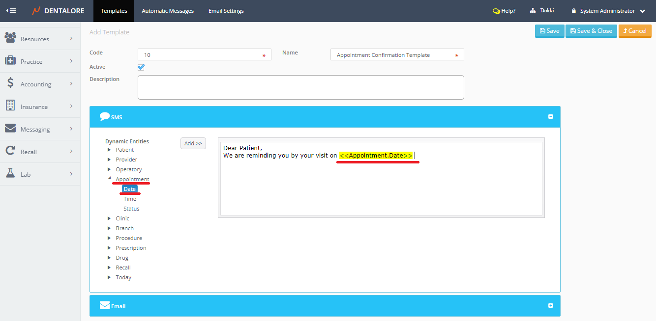Viewport: 656px width, 321px height.
Task: Click the Add >> button
Action: [x=193, y=143]
